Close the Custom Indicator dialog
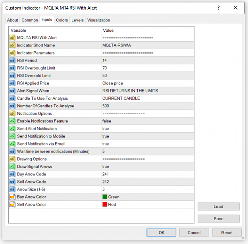248x244 pixels. point(236,8)
